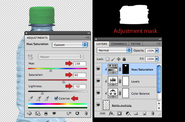Add a layer mask from Layers panel
Image resolution: width=185 pixels, height=122 pixels.
click(x=119, y=113)
